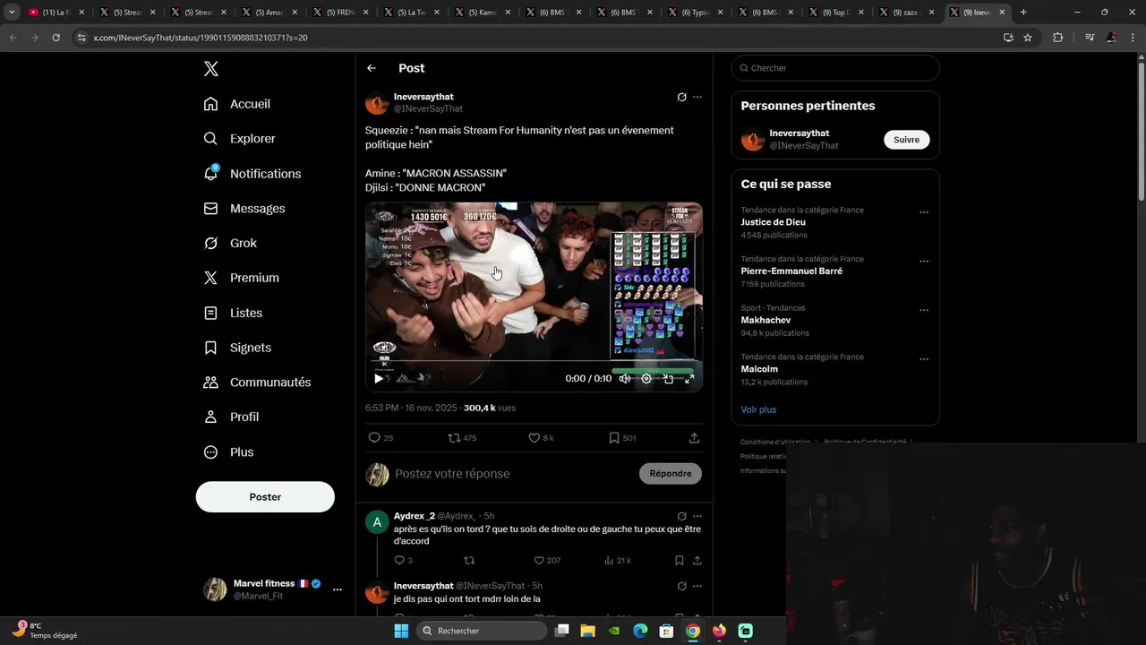Click Voir plus link
This screenshot has width=1146, height=645.
(758, 409)
